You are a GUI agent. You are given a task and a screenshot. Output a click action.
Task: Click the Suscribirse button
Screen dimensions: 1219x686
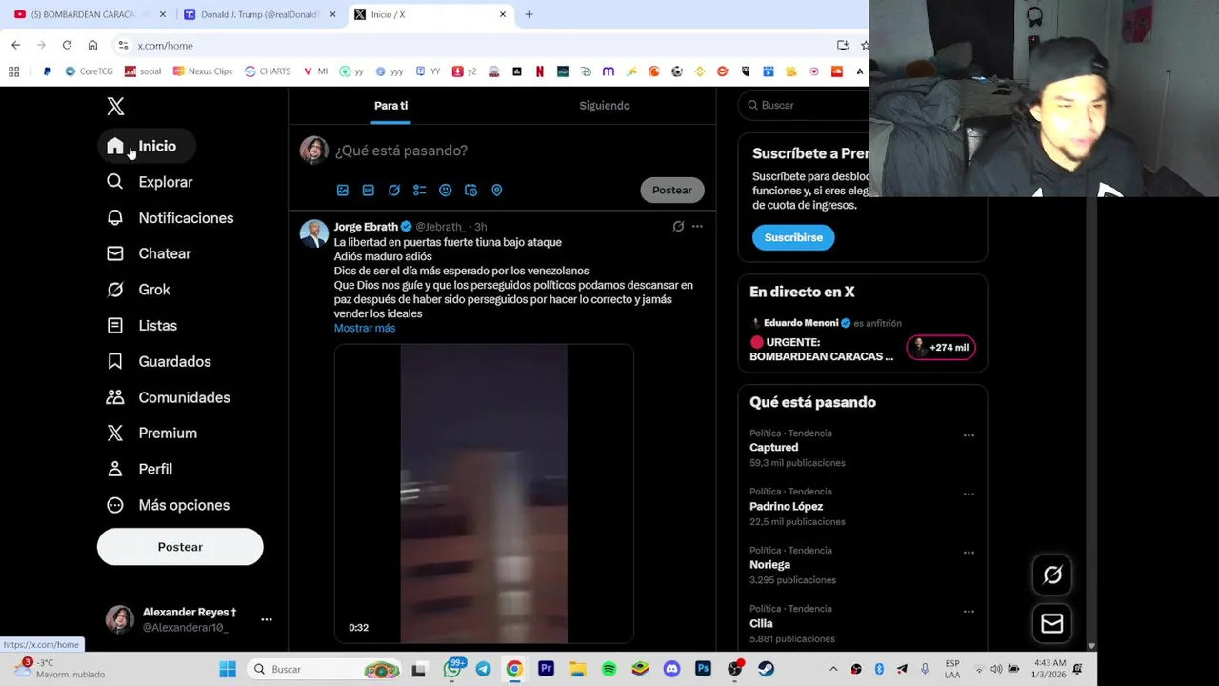point(793,237)
